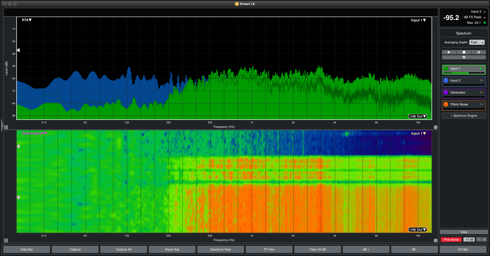Click the -95.2 level meter readout

451,18
